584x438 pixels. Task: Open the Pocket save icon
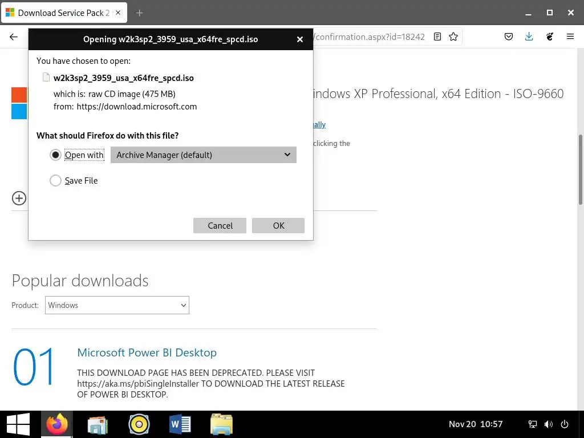509,36
